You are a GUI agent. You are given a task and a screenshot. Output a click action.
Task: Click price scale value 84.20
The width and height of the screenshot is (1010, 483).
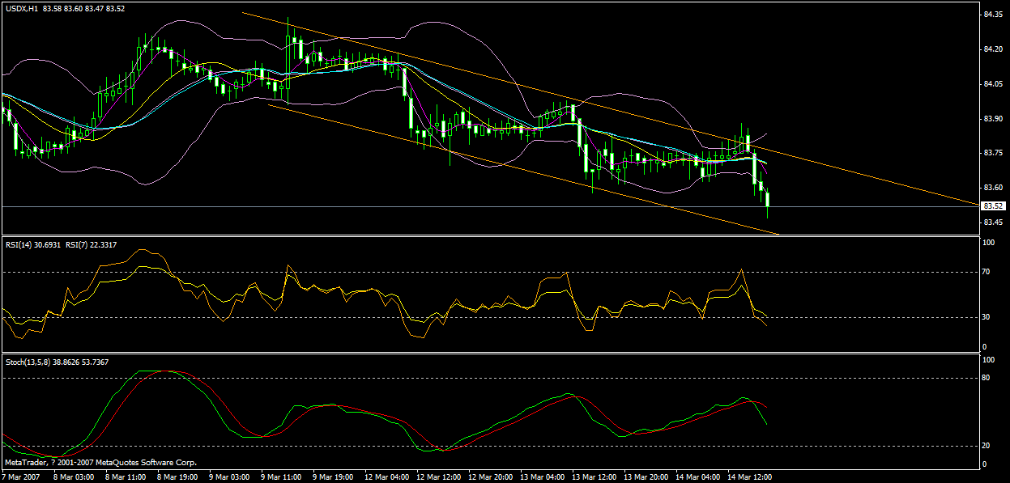(993, 49)
